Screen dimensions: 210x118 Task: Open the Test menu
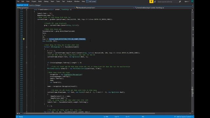coord(63,1)
